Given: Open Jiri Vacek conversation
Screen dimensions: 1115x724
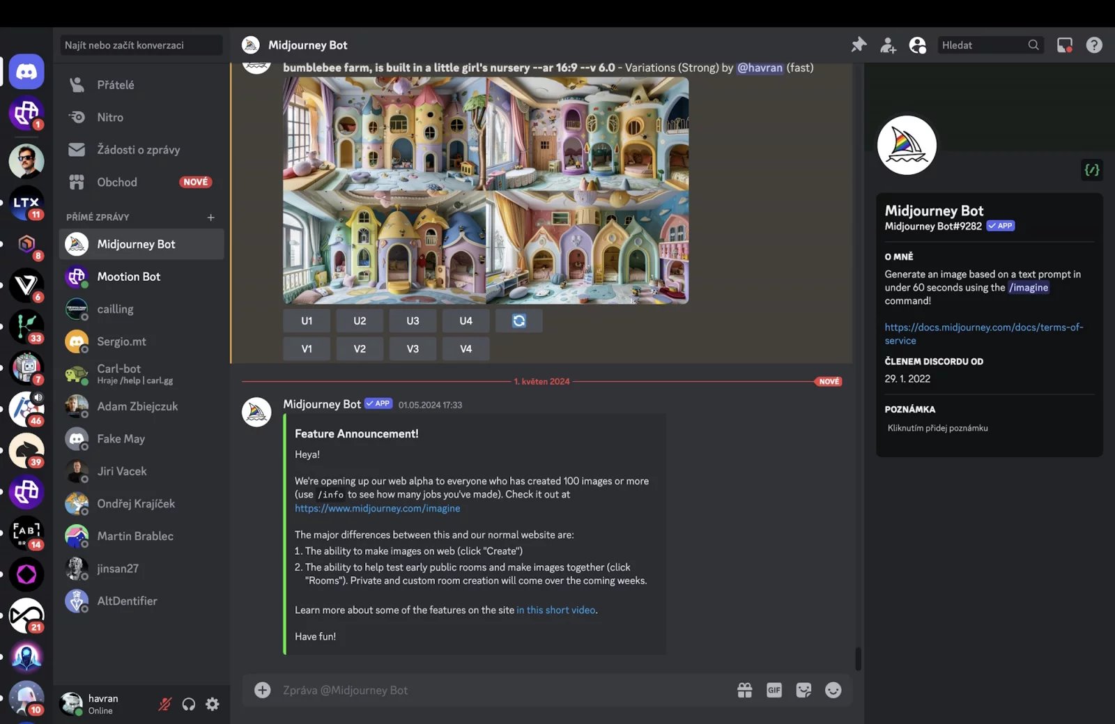Looking at the screenshot, I should tap(141, 471).
